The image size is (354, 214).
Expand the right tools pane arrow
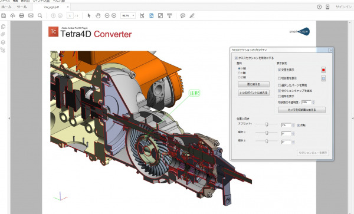click(353, 118)
